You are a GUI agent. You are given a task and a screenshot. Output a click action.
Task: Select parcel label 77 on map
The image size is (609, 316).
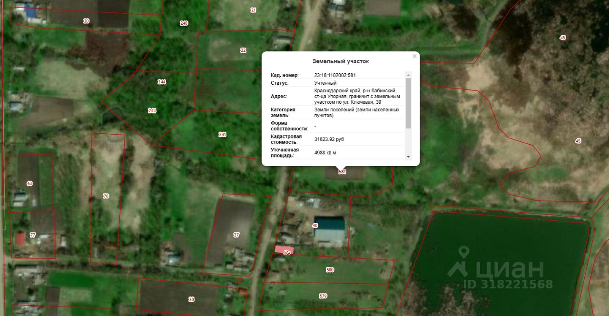32,235
